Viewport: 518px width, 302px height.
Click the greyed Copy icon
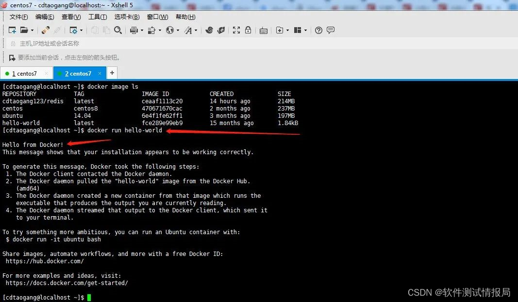pos(95,31)
